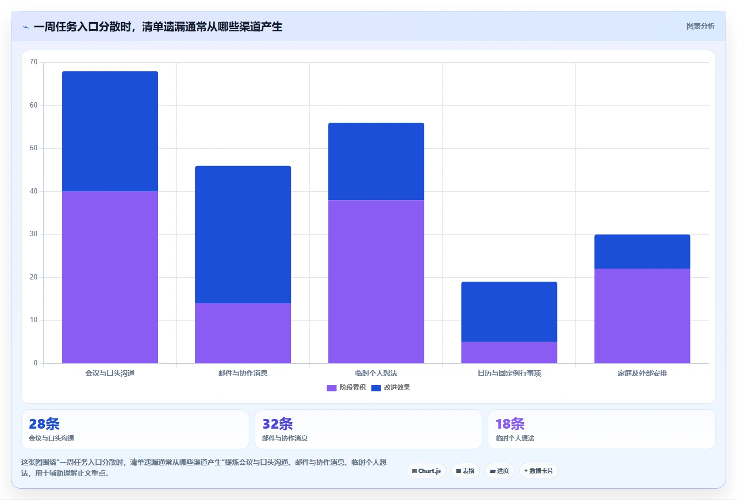This screenshot has width=737, height=500.
Task: Click the y-axis value 40
Action: click(34, 191)
